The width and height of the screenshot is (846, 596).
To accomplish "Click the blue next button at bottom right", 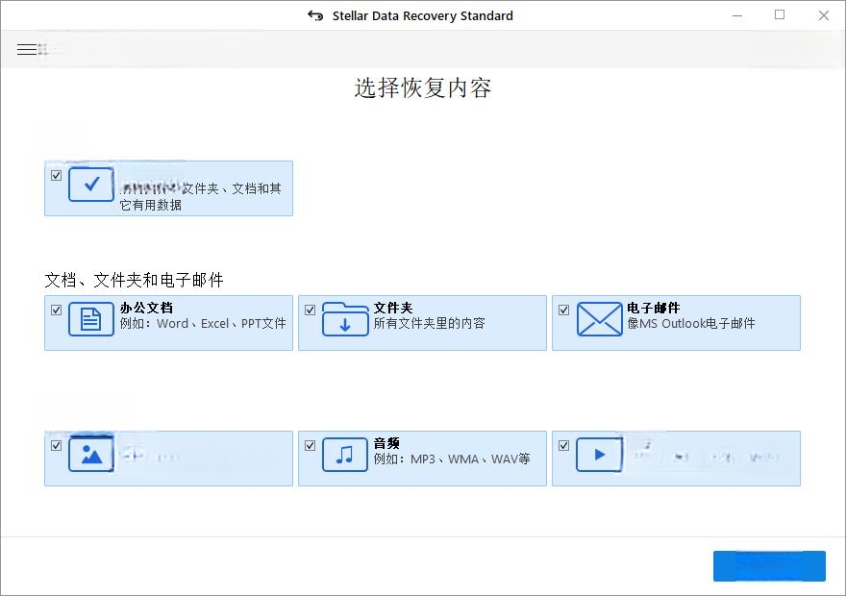I will (769, 566).
